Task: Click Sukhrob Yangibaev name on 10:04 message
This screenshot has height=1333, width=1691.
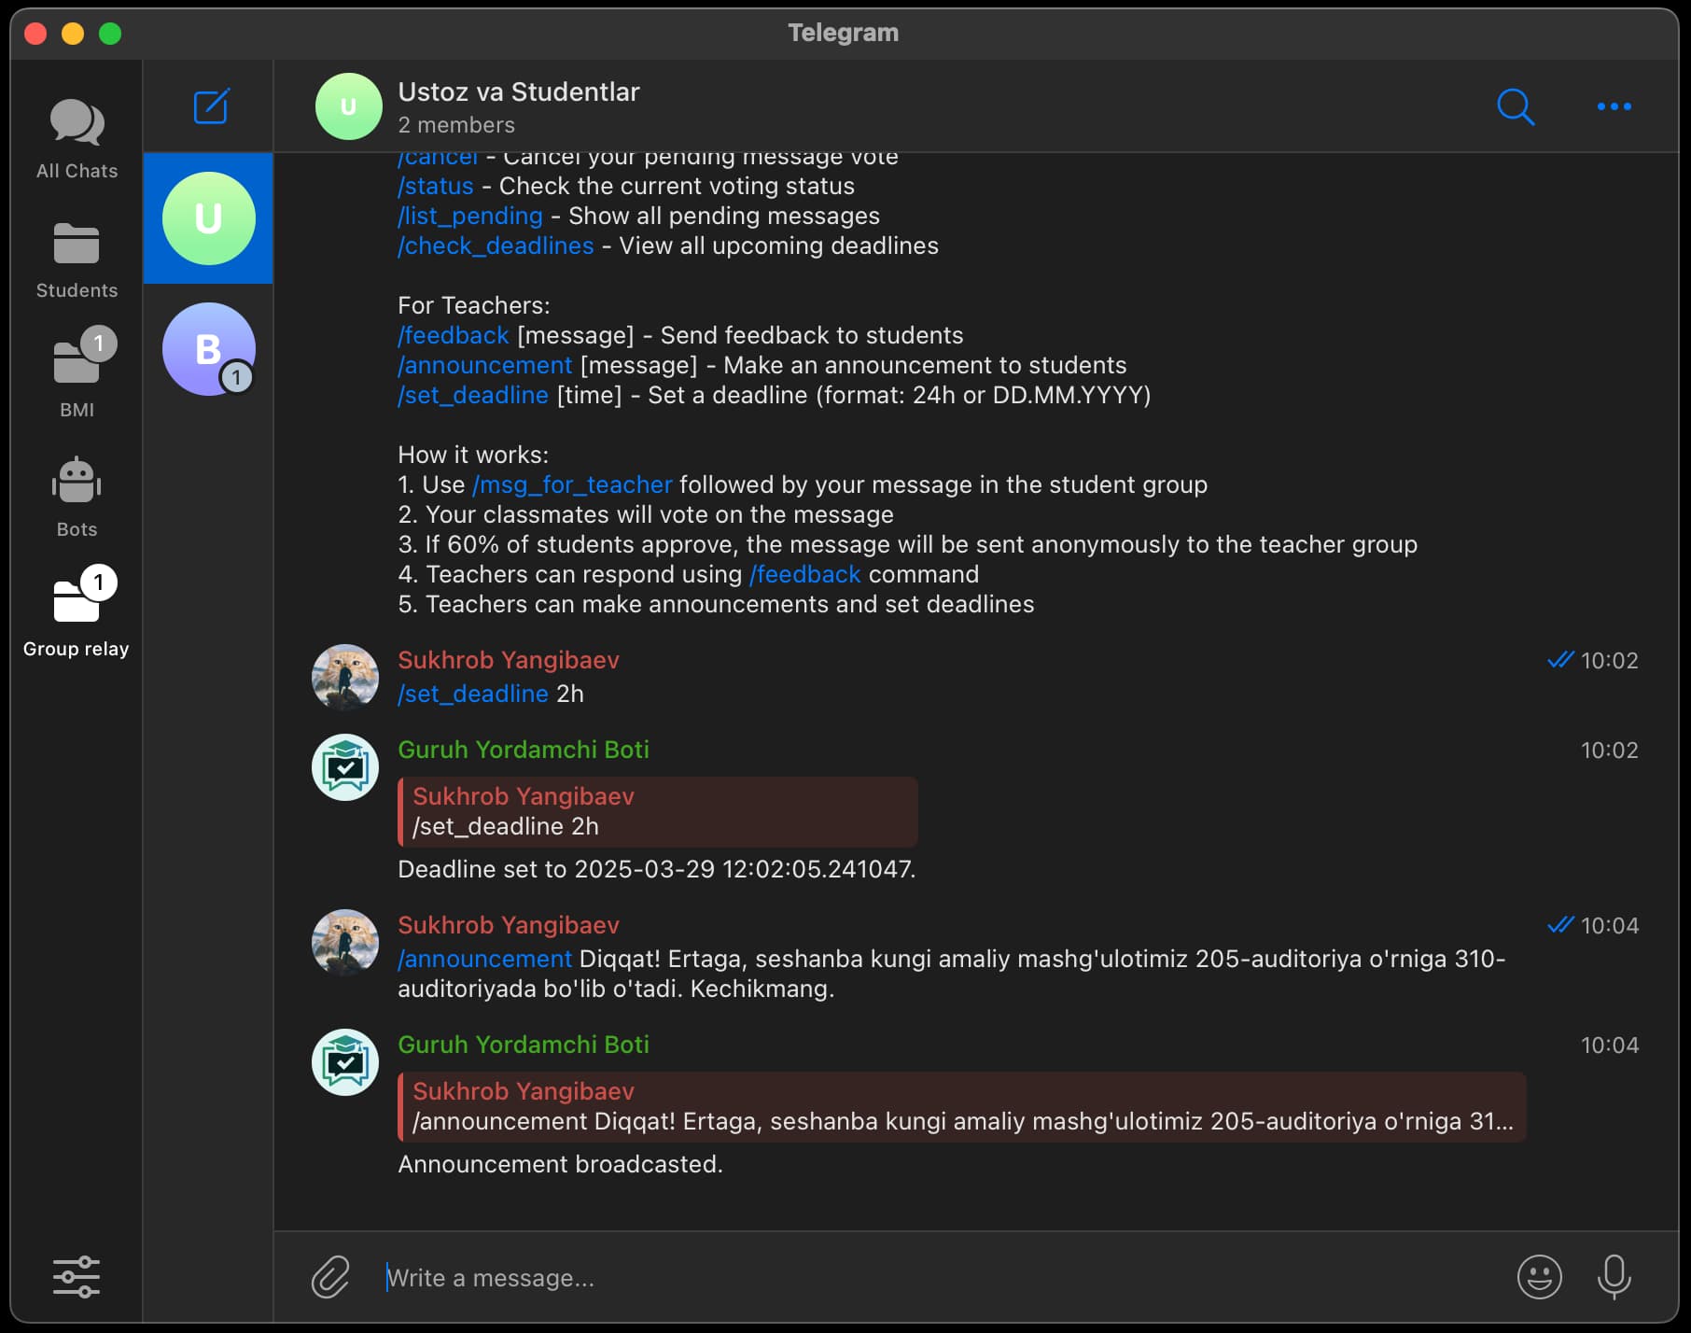Action: (x=509, y=925)
